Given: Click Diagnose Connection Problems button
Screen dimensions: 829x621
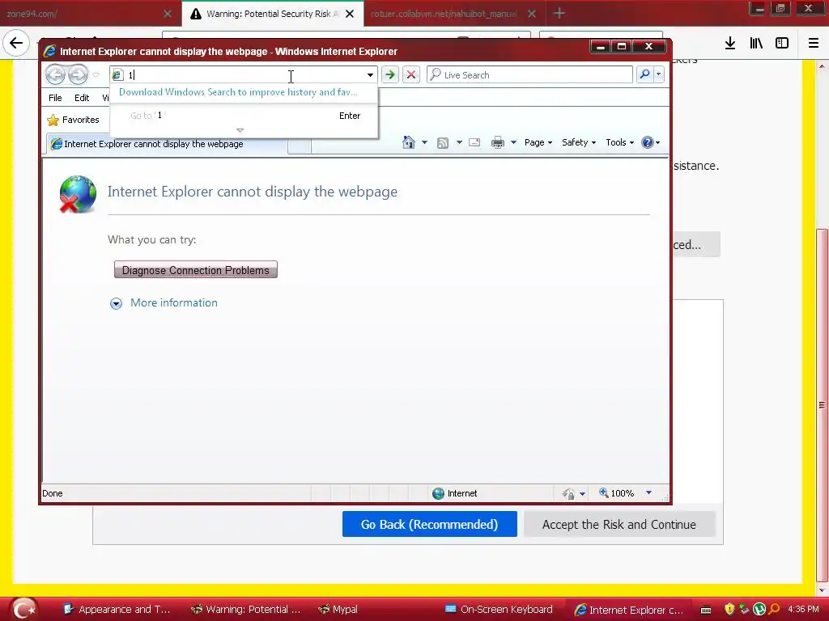Looking at the screenshot, I should [x=196, y=270].
